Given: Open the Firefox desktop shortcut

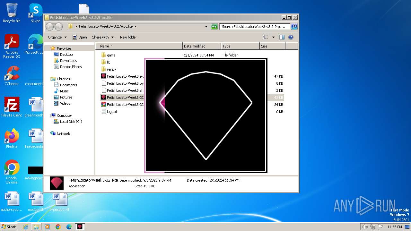Looking at the screenshot, I should [x=12, y=139].
